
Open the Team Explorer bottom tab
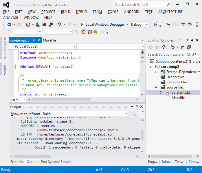179,162
